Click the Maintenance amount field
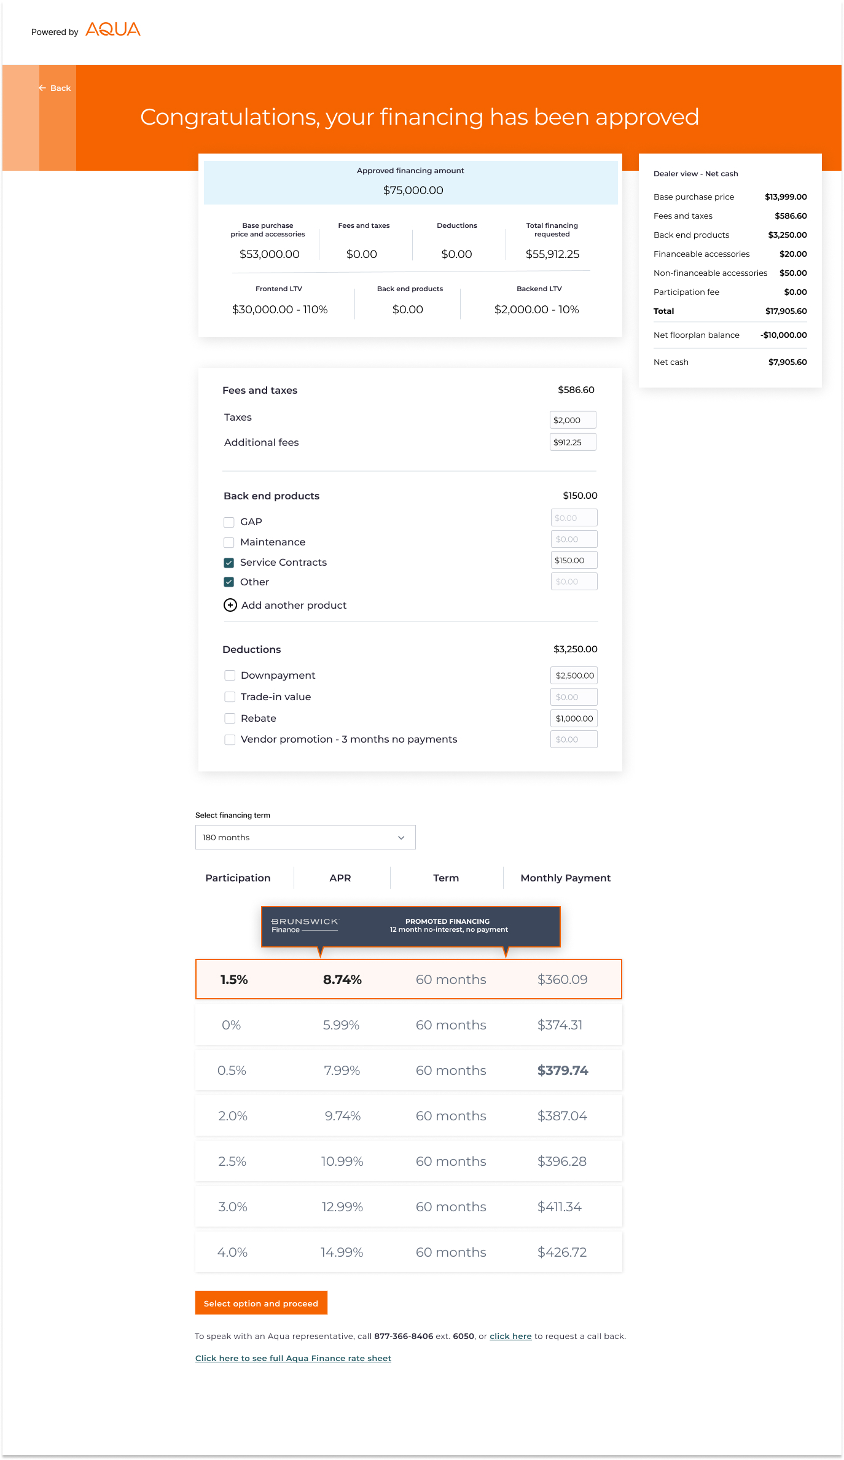Image resolution: width=844 pixels, height=1460 pixels. point(574,539)
